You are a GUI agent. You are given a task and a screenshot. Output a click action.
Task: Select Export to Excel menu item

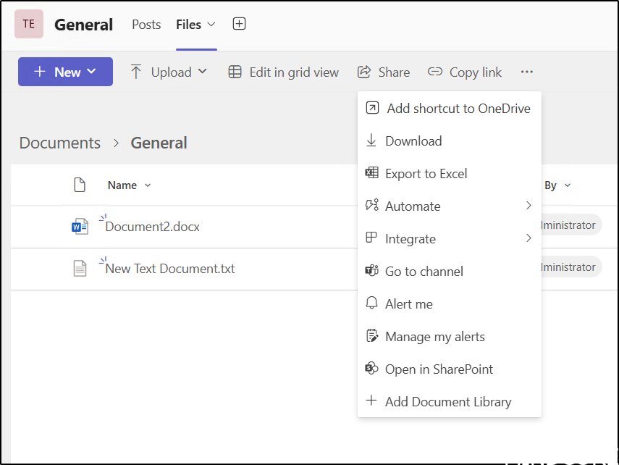426,174
